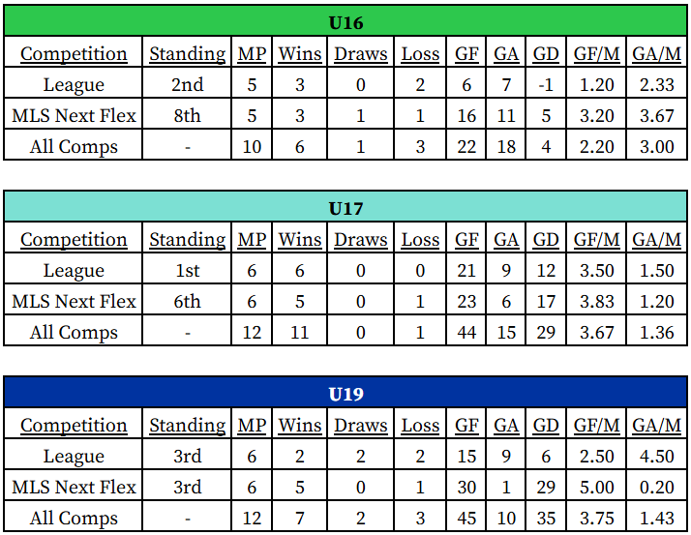Screen dimensions: 691x535
Task: Click MLS Next Flex row label in U16 table
Action: click(x=74, y=116)
